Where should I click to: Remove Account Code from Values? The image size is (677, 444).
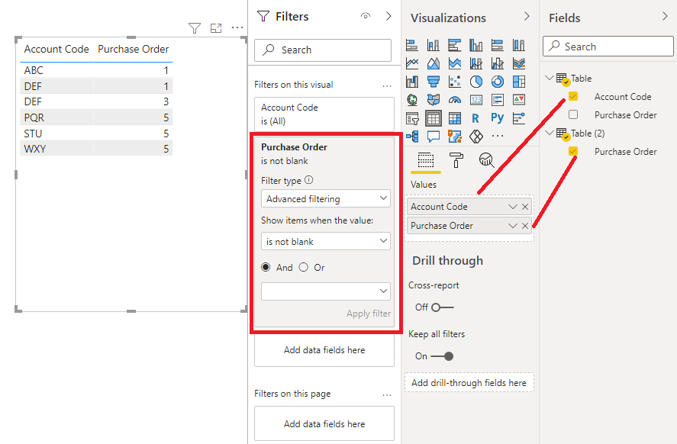525,207
